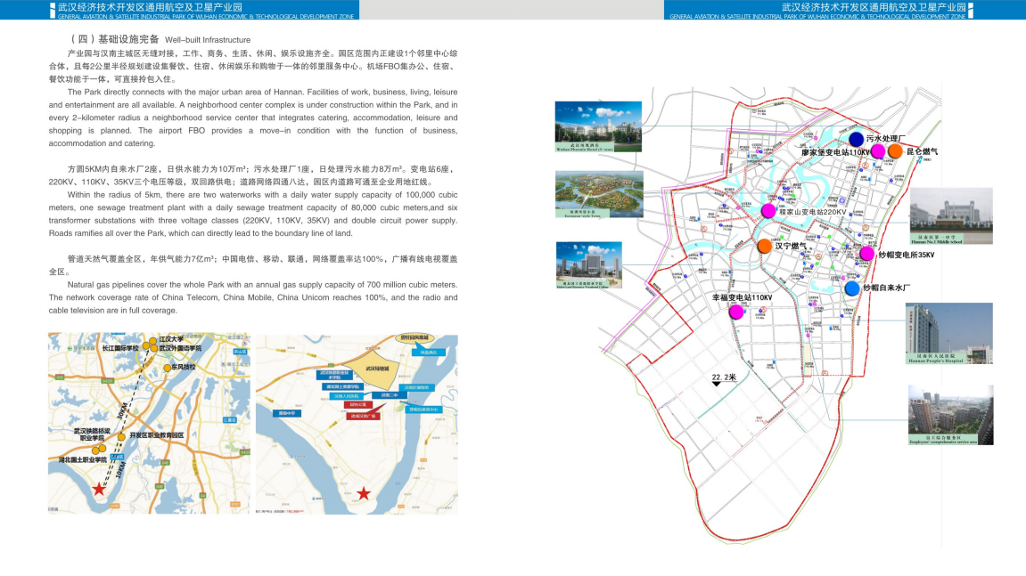Click the dark blue 汉南二中 tag

[x=390, y=395]
